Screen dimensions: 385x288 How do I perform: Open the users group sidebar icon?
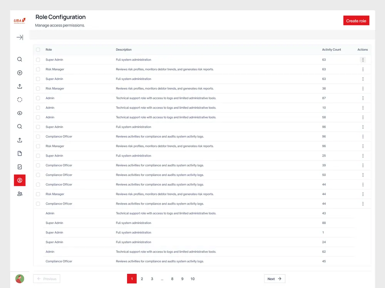click(x=20, y=194)
